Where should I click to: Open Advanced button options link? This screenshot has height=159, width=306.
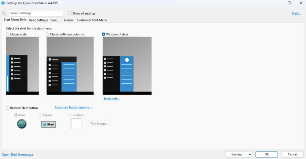(73, 107)
